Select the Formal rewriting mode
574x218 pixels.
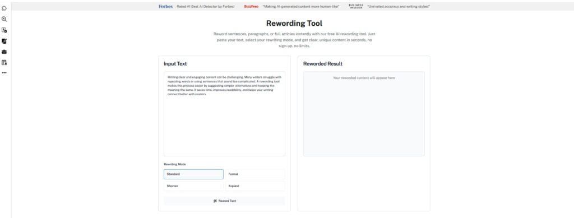click(x=255, y=174)
